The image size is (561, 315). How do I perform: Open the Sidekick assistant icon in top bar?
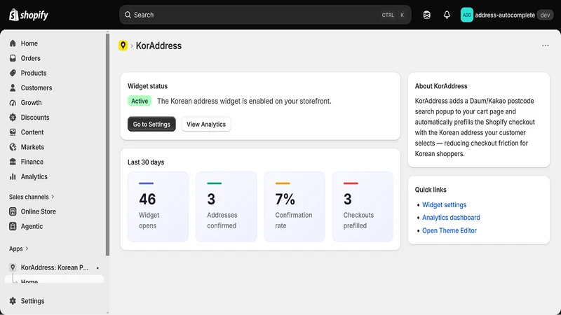point(426,15)
